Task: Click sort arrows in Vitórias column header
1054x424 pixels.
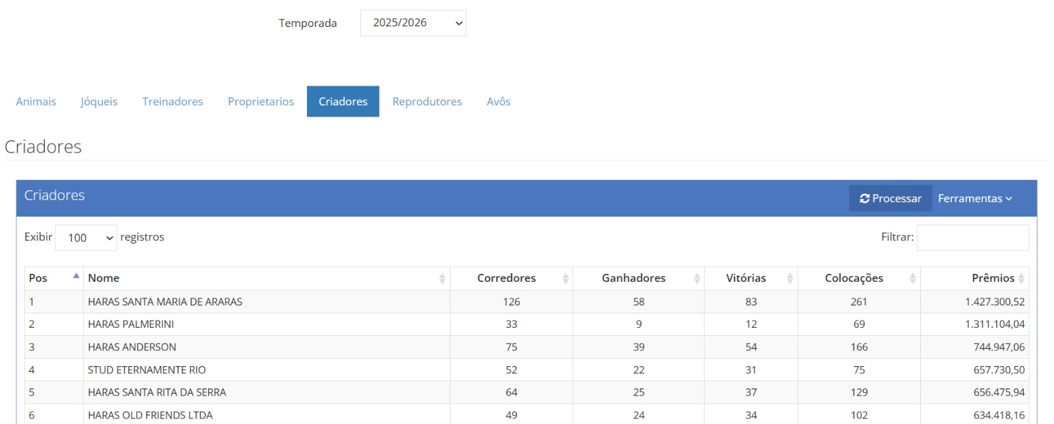Action: point(789,278)
